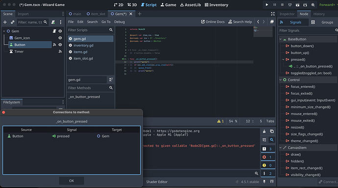Toggle visibility of Gem_icon node
This screenshot has height=188, width=338.
(60, 38)
